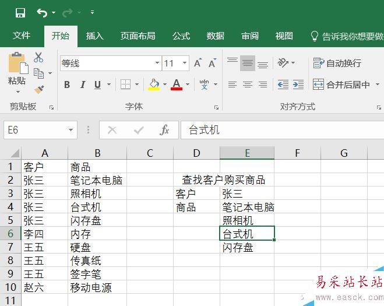Open the font name dropdown 等线
The height and width of the screenshot is (306, 384).
click(x=157, y=63)
